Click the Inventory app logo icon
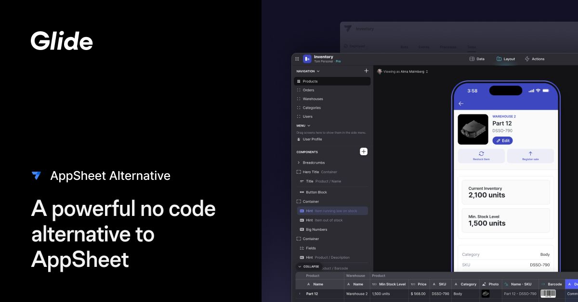 [307, 59]
